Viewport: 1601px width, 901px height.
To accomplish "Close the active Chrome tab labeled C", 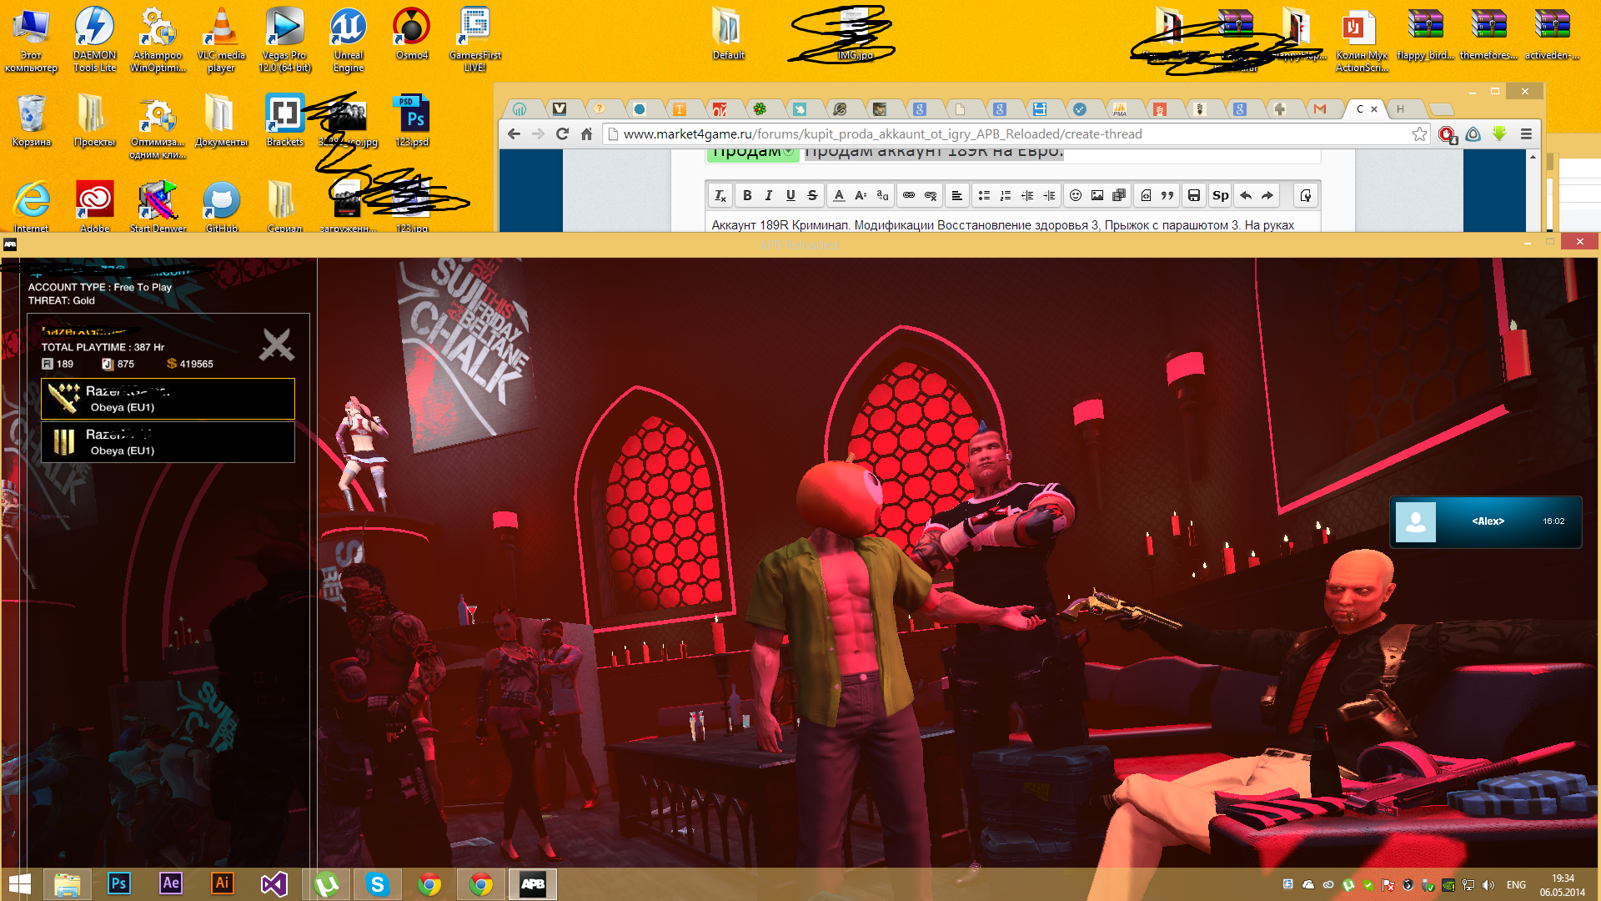I will click(x=1374, y=109).
